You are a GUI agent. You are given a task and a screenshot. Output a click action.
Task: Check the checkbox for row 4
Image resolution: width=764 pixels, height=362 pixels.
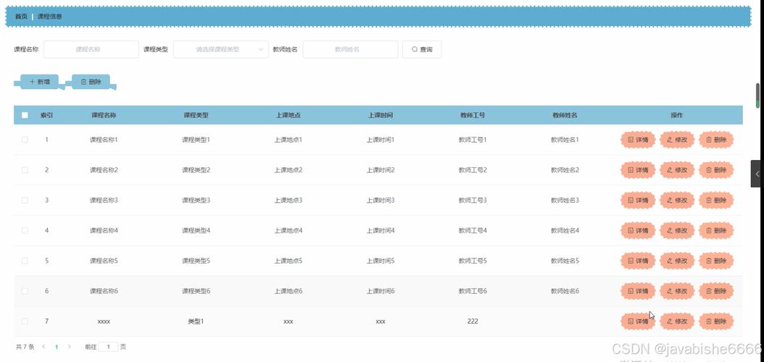(25, 230)
